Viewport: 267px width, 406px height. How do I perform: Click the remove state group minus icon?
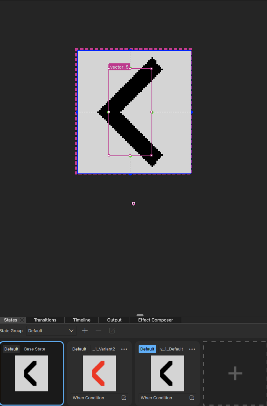point(99,331)
